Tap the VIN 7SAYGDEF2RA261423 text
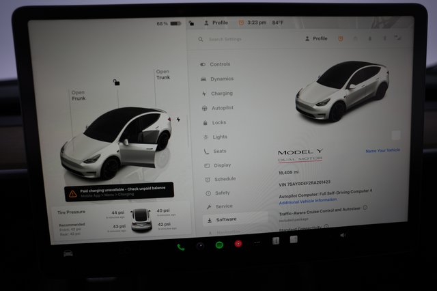Image resolution: width=437 pixels, height=291 pixels. (x=305, y=183)
